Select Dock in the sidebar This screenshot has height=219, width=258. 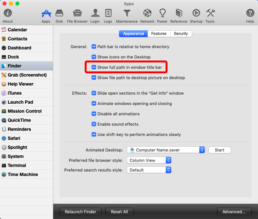click(26, 57)
